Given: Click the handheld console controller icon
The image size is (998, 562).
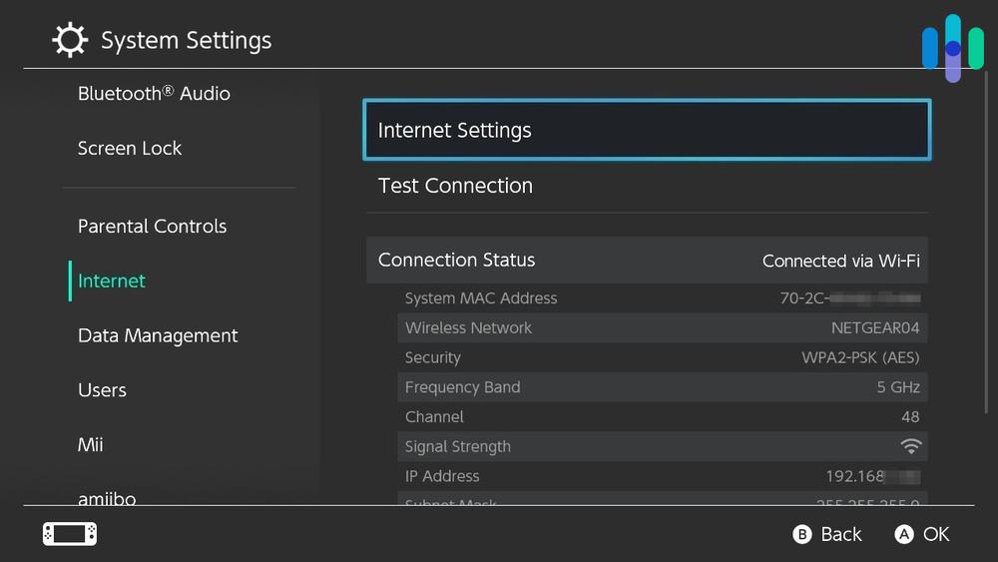Looking at the screenshot, I should point(70,534).
